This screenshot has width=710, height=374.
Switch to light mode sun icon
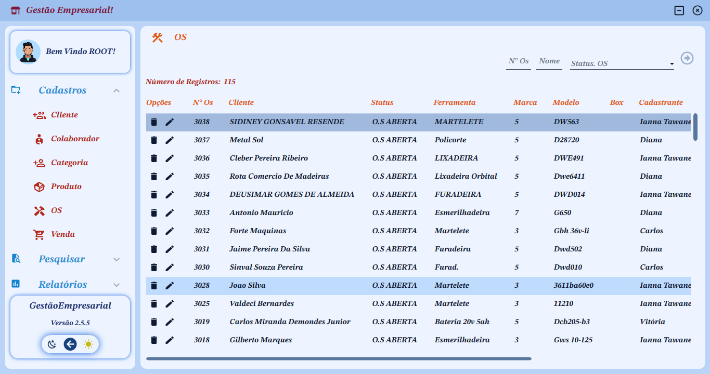pyautogui.click(x=88, y=344)
